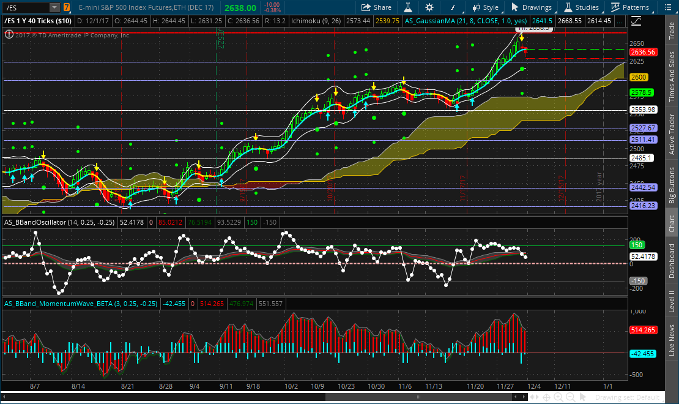The image size is (679, 404).
Task: Click the Level II sidebar tab
Action: (x=672, y=301)
